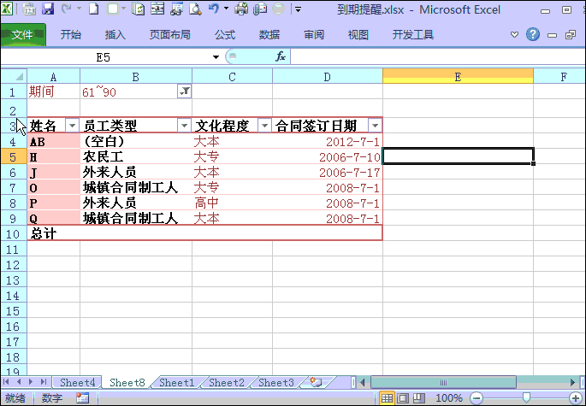Go to last sheet tab navigation arrow
The height and width of the screenshot is (406, 586).
tap(44, 382)
